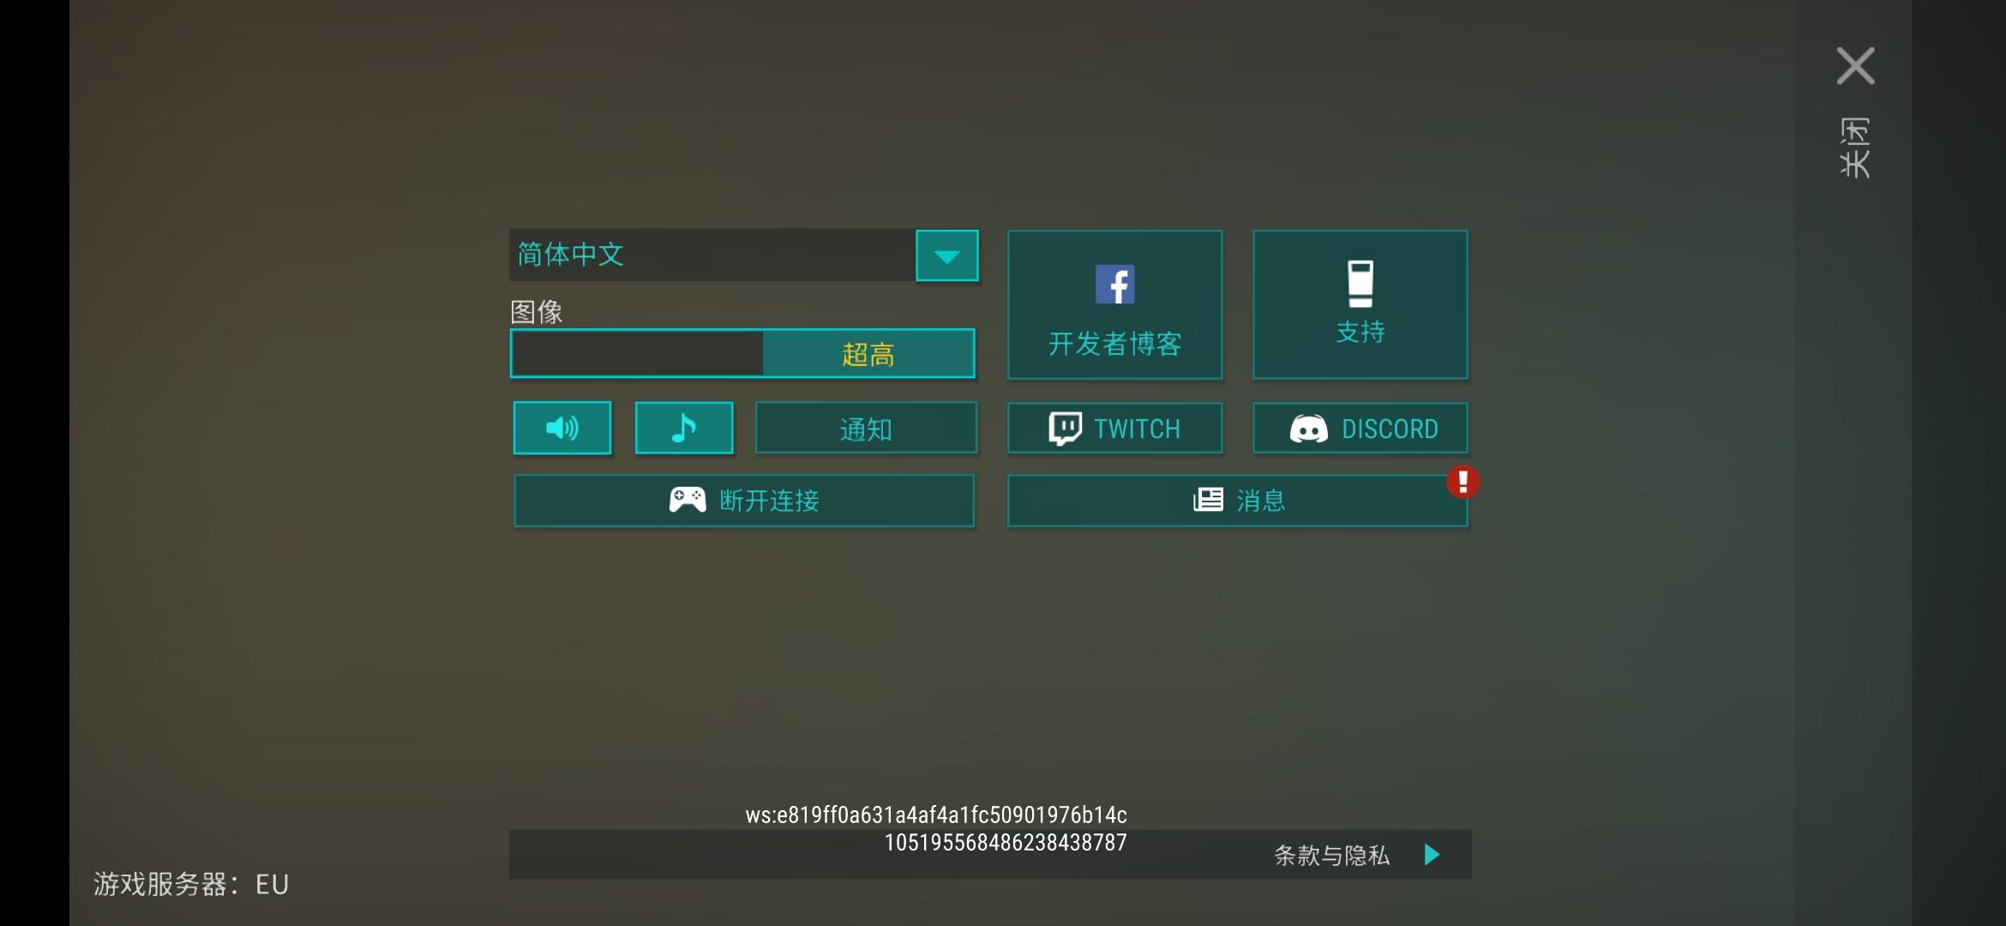Click the dark low end of graphics slider
This screenshot has width=2006, height=926.
tap(636, 354)
